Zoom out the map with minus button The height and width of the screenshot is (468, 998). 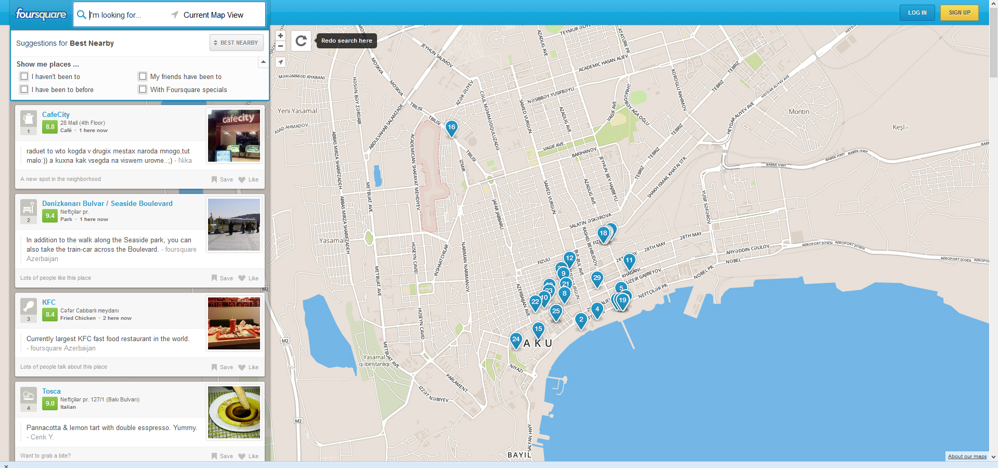click(x=280, y=46)
